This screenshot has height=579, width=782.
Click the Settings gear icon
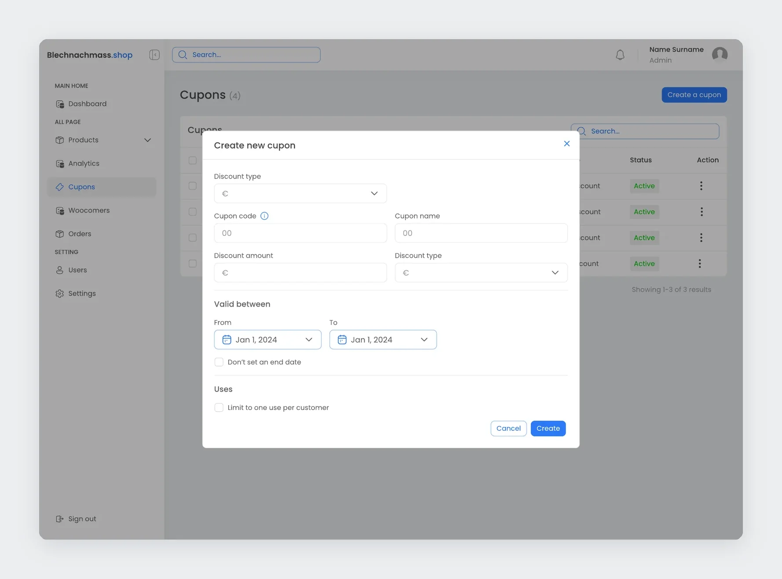pyautogui.click(x=60, y=293)
